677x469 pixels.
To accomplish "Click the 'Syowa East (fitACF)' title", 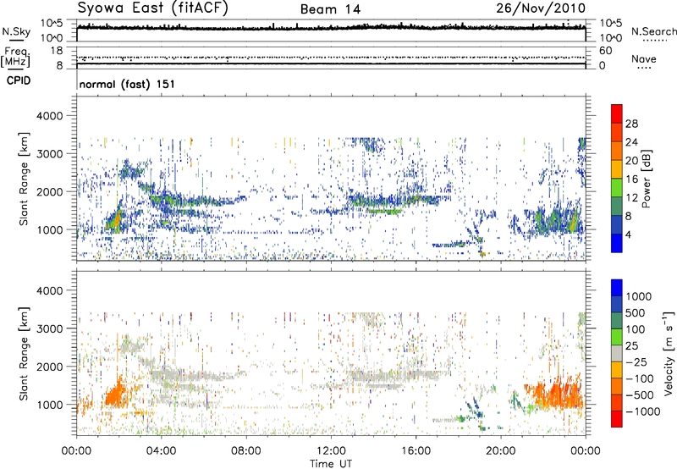I will [147, 8].
